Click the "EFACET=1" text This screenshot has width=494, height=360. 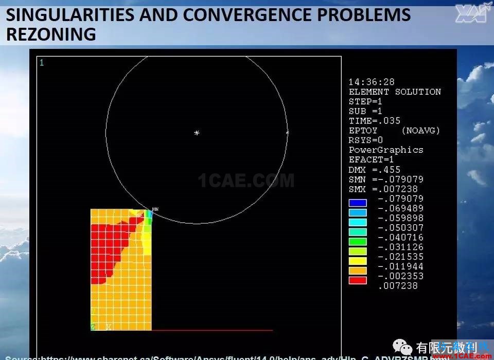coord(371,159)
